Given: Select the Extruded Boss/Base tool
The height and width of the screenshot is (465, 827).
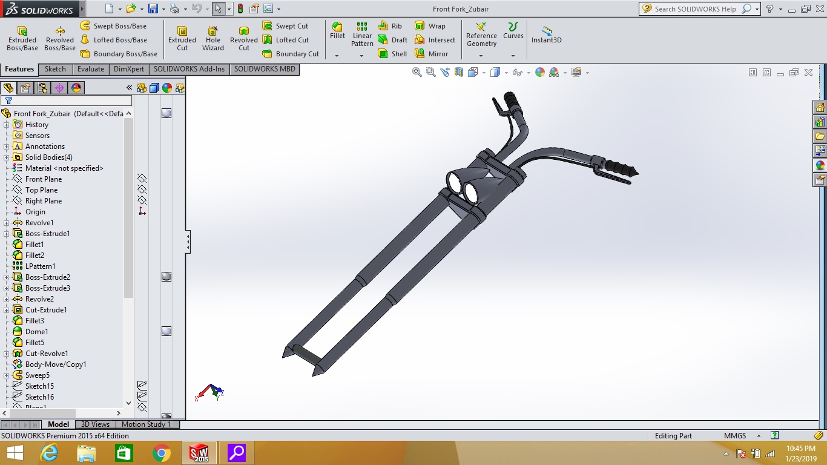Looking at the screenshot, I should 22,38.
